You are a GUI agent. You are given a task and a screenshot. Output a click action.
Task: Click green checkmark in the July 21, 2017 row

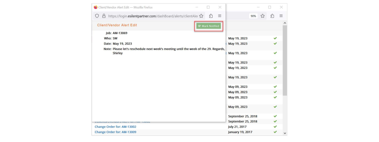coord(275,127)
